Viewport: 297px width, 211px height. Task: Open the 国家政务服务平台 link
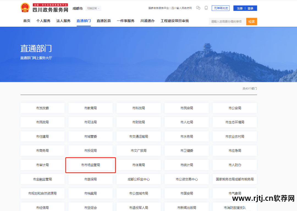pyautogui.click(x=158, y=8)
